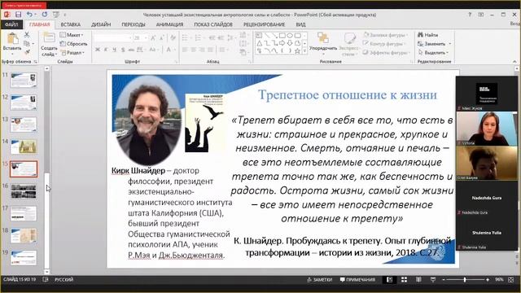The image size is (521, 293).
Task: Apply Italic (К) formatting
Action: click(106, 50)
